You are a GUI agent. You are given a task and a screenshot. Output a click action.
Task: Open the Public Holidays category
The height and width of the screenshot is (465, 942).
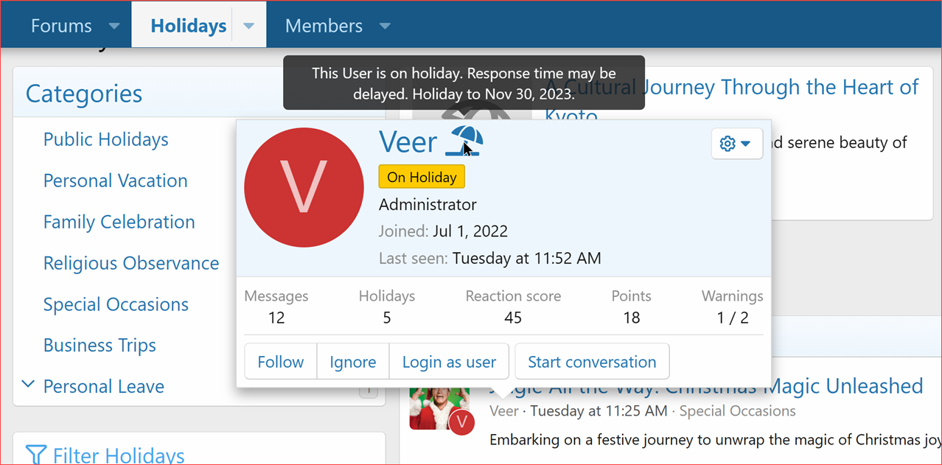tap(105, 139)
